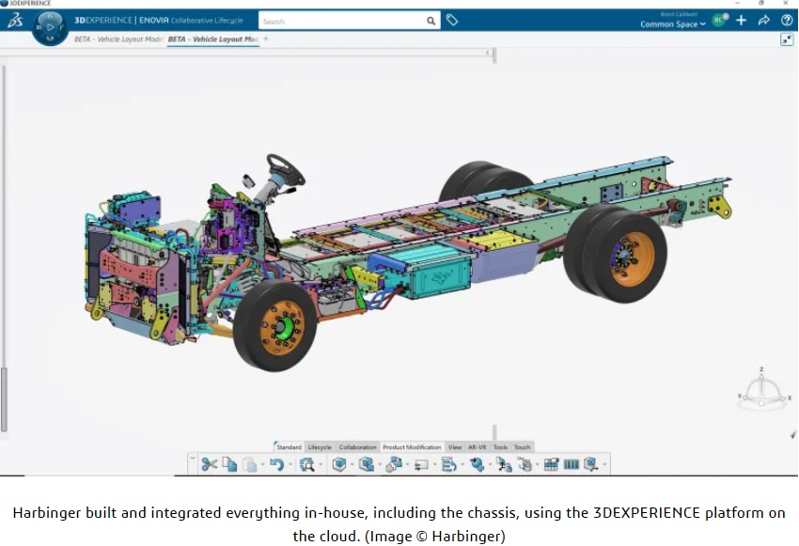799x546 pixels.
Task: Expand the Undo history arrow
Action: click(290, 464)
